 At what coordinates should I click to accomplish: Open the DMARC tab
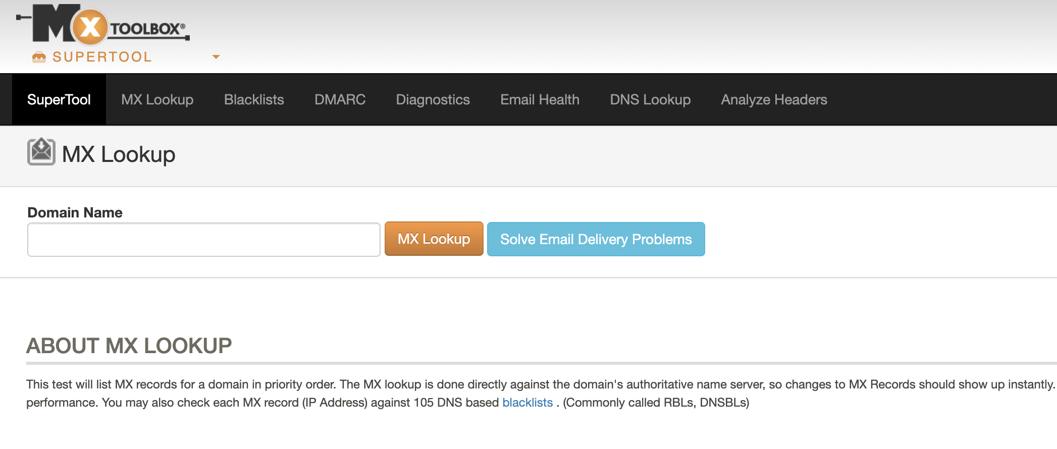pyautogui.click(x=340, y=99)
